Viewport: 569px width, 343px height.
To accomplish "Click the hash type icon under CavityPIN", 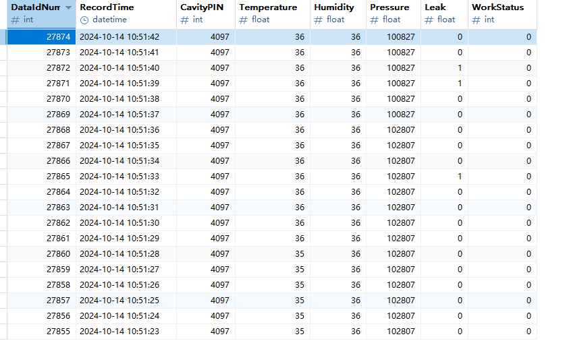I will click(x=185, y=20).
